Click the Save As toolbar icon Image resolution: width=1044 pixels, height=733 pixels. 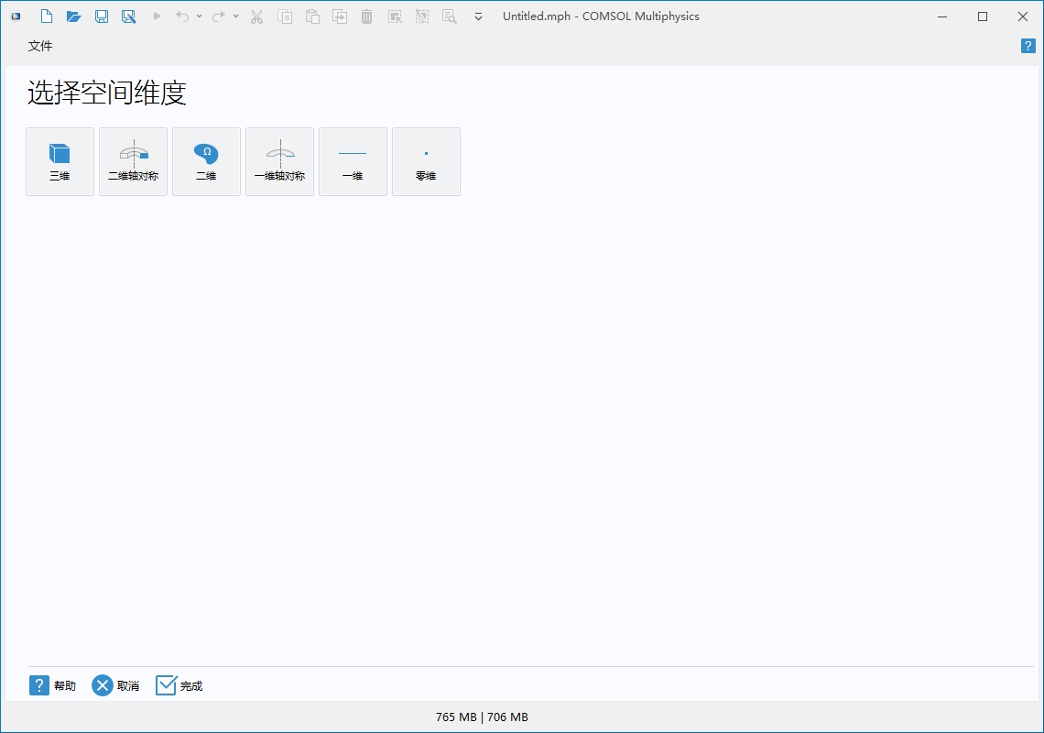pyautogui.click(x=129, y=16)
